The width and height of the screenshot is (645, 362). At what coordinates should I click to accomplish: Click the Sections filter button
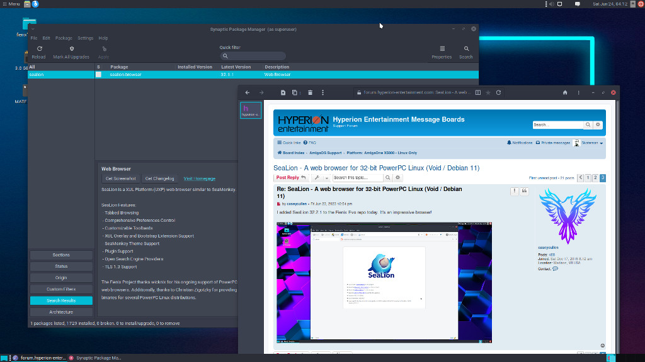61,255
